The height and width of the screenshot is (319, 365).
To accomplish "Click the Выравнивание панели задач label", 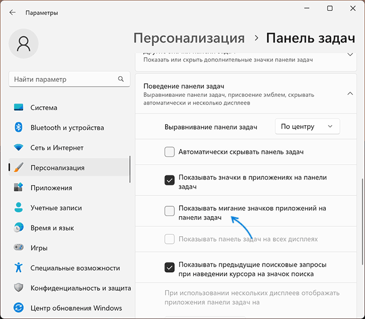I will [211, 127].
